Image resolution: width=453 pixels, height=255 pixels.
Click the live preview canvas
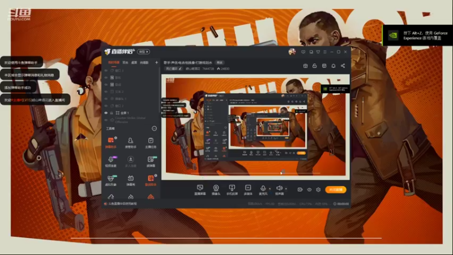(x=255, y=127)
